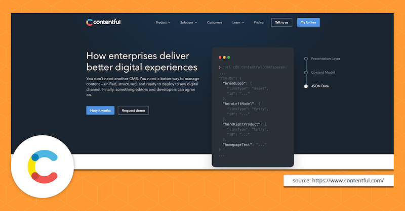Select the JSON Data step dot

pos(306,86)
